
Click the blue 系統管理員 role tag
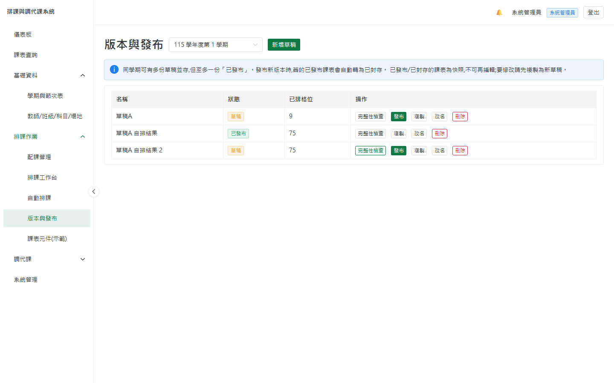pos(562,13)
